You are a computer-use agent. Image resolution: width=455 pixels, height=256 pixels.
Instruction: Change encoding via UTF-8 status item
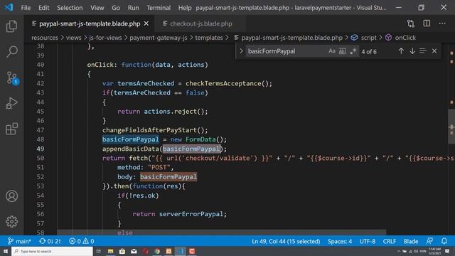point(368,241)
